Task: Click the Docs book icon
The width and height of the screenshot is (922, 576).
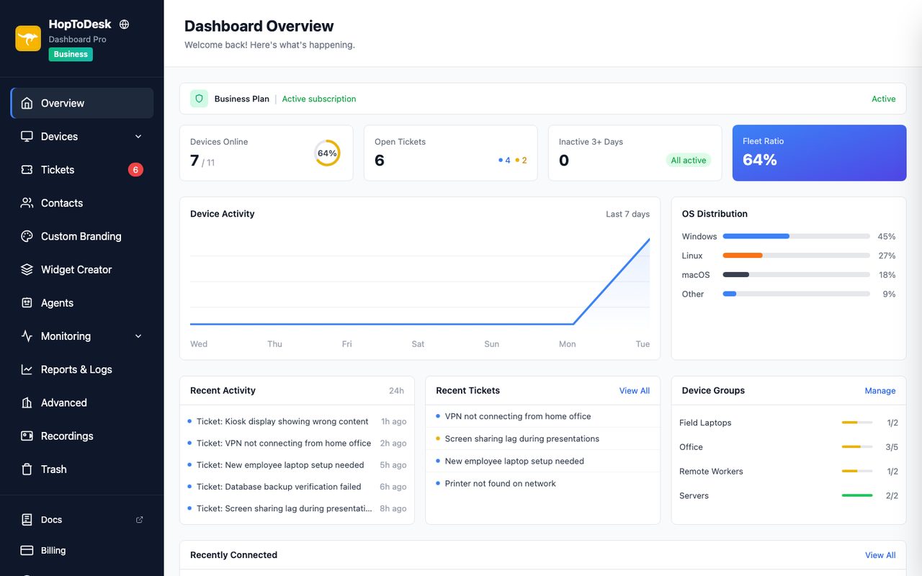Action: (27, 520)
